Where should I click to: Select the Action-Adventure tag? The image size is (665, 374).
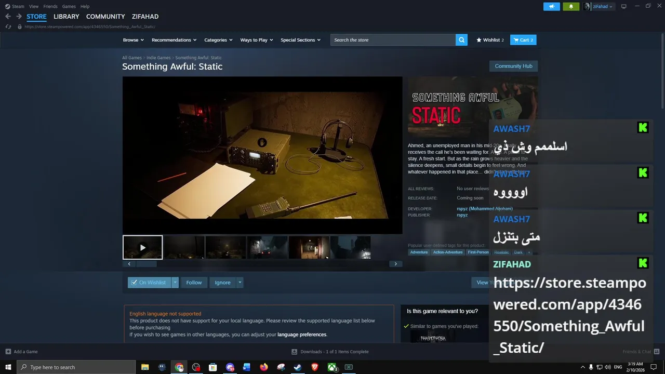(448, 252)
